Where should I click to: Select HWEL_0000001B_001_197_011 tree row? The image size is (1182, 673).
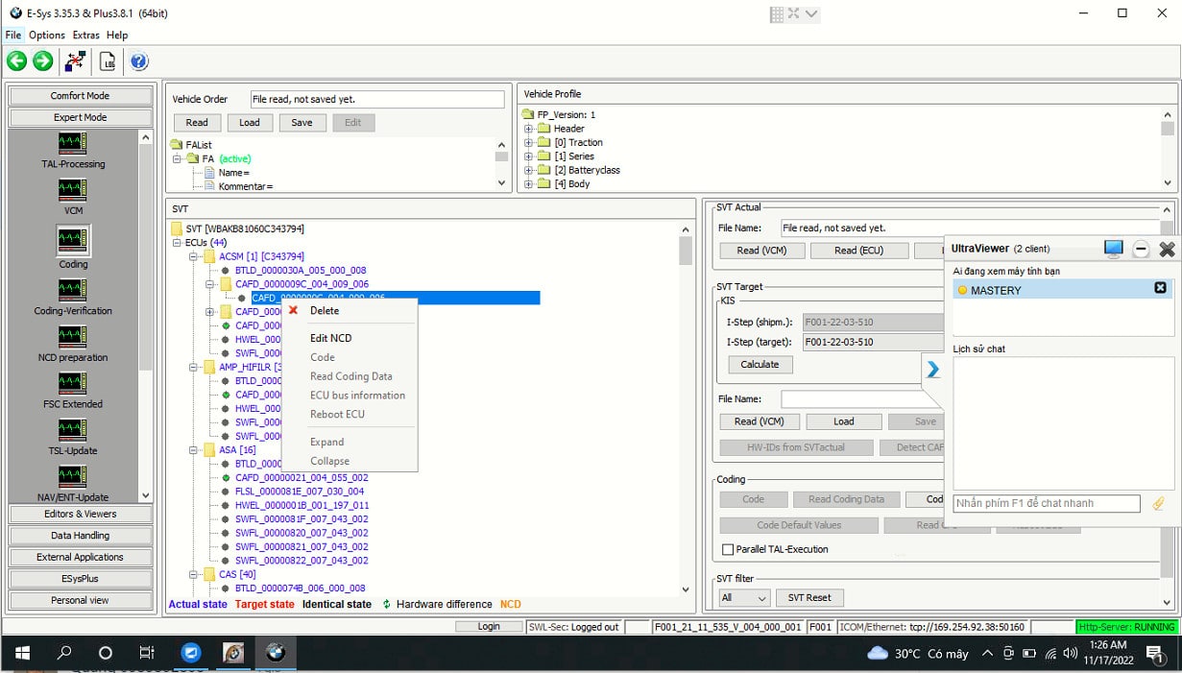[x=302, y=505]
